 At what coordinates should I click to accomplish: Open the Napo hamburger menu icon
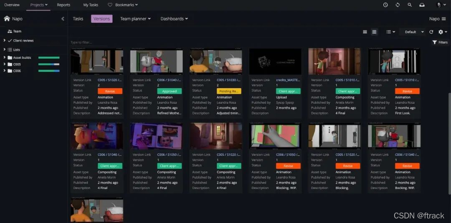click(444, 19)
